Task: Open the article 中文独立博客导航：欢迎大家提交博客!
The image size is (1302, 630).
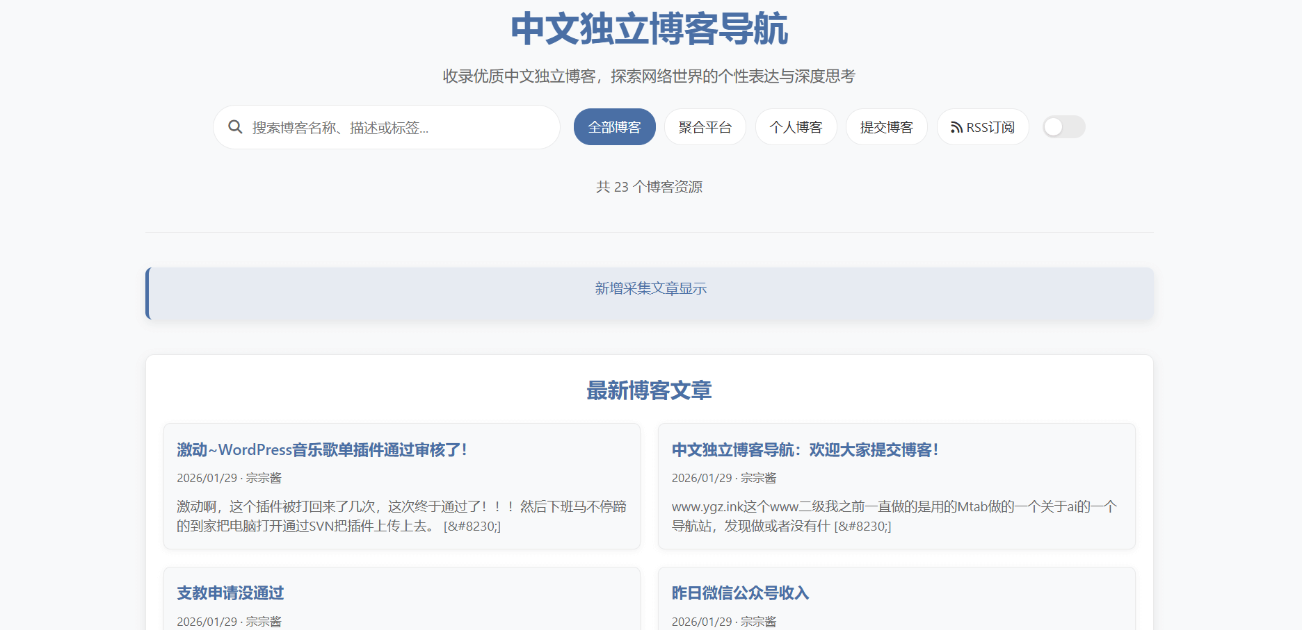Action: point(805,450)
